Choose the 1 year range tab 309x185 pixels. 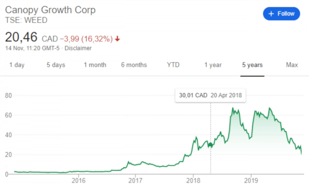(213, 65)
